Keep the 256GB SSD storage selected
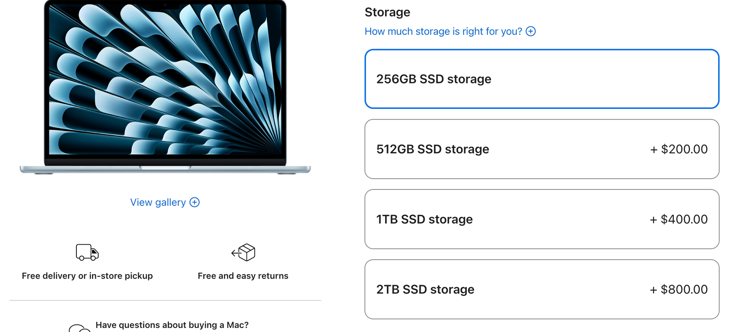 542,79
